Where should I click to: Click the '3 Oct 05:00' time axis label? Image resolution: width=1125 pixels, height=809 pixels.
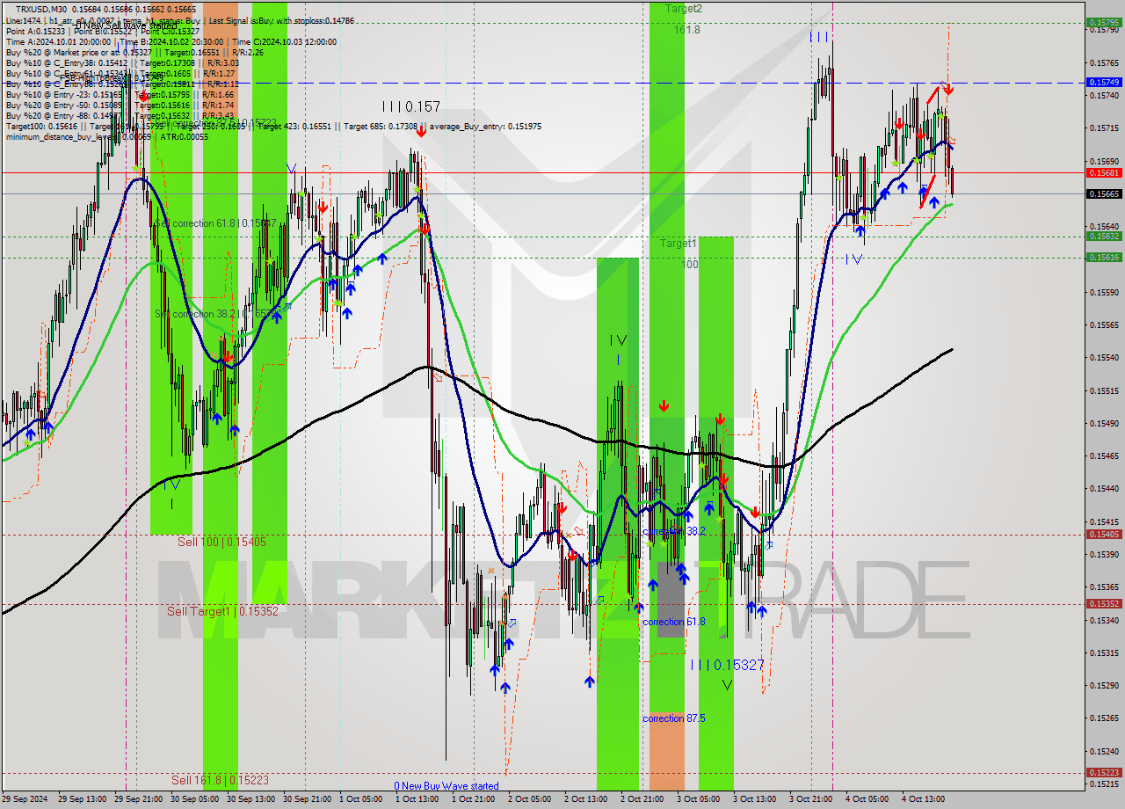(x=699, y=799)
